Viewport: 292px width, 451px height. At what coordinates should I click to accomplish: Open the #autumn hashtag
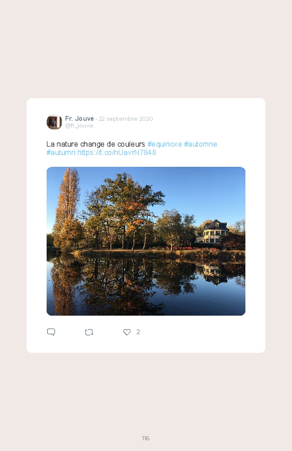coord(61,152)
